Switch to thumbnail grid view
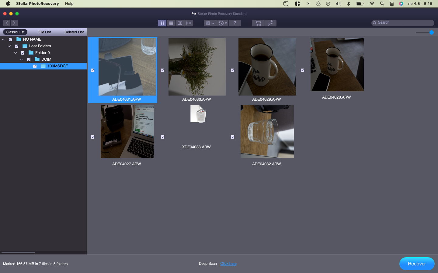This screenshot has width=438, height=273. tap(162, 23)
